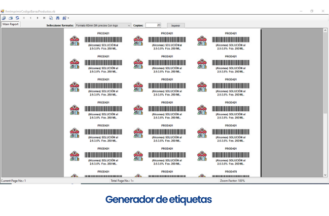The image size is (329, 216).
Task: Refresh the report with the toolbar icon
Action: 17,18
